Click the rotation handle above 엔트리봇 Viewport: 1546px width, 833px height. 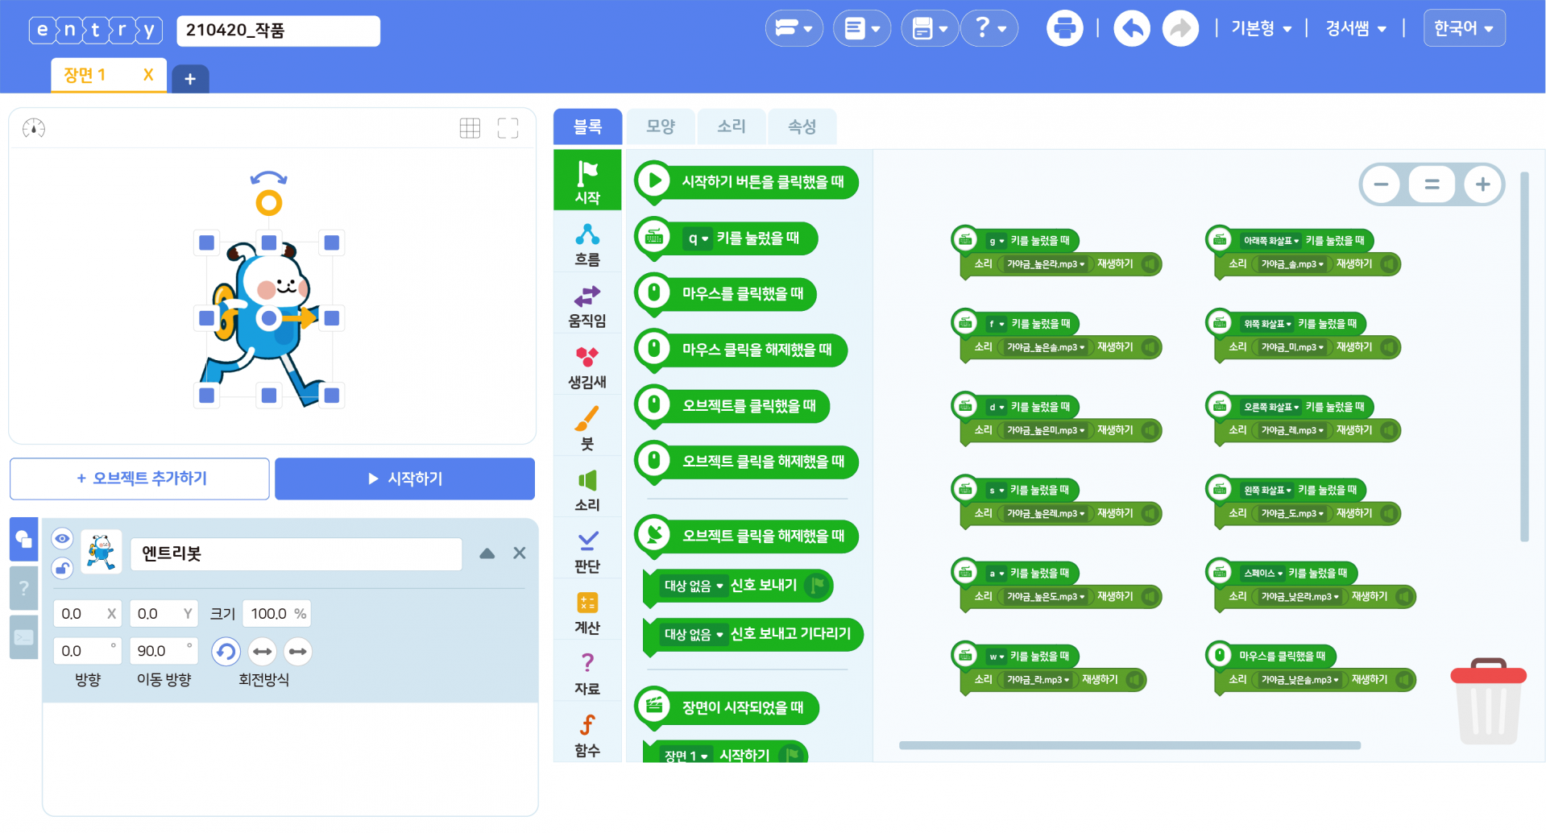pyautogui.click(x=269, y=202)
